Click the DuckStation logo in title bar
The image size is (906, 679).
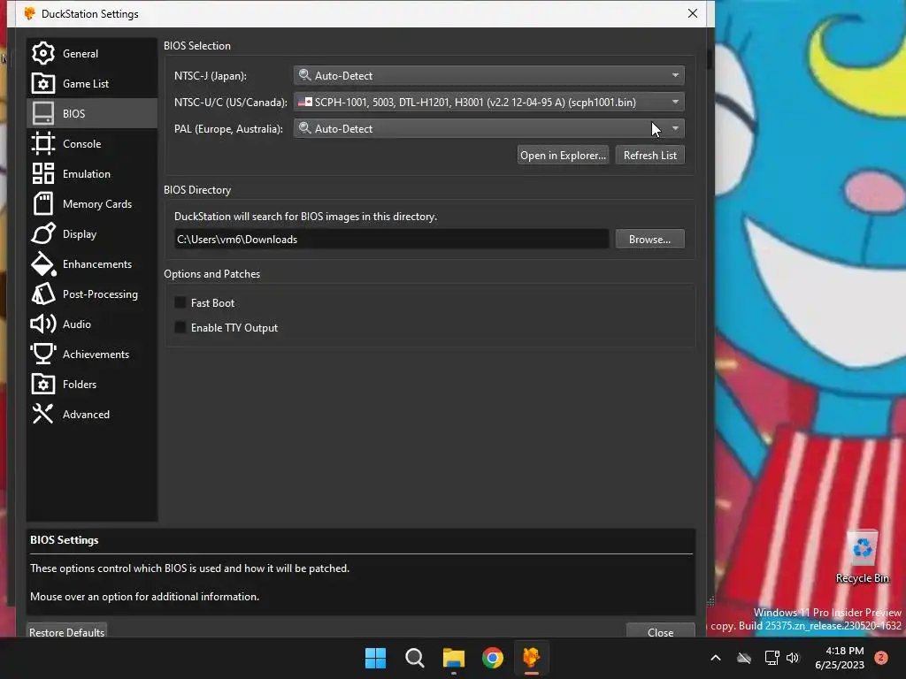coord(29,13)
